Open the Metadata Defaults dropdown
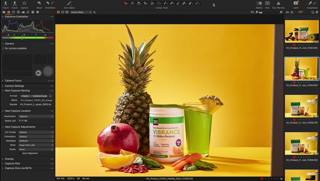Viewport: 320px width, 181px height. click(x=36, y=141)
